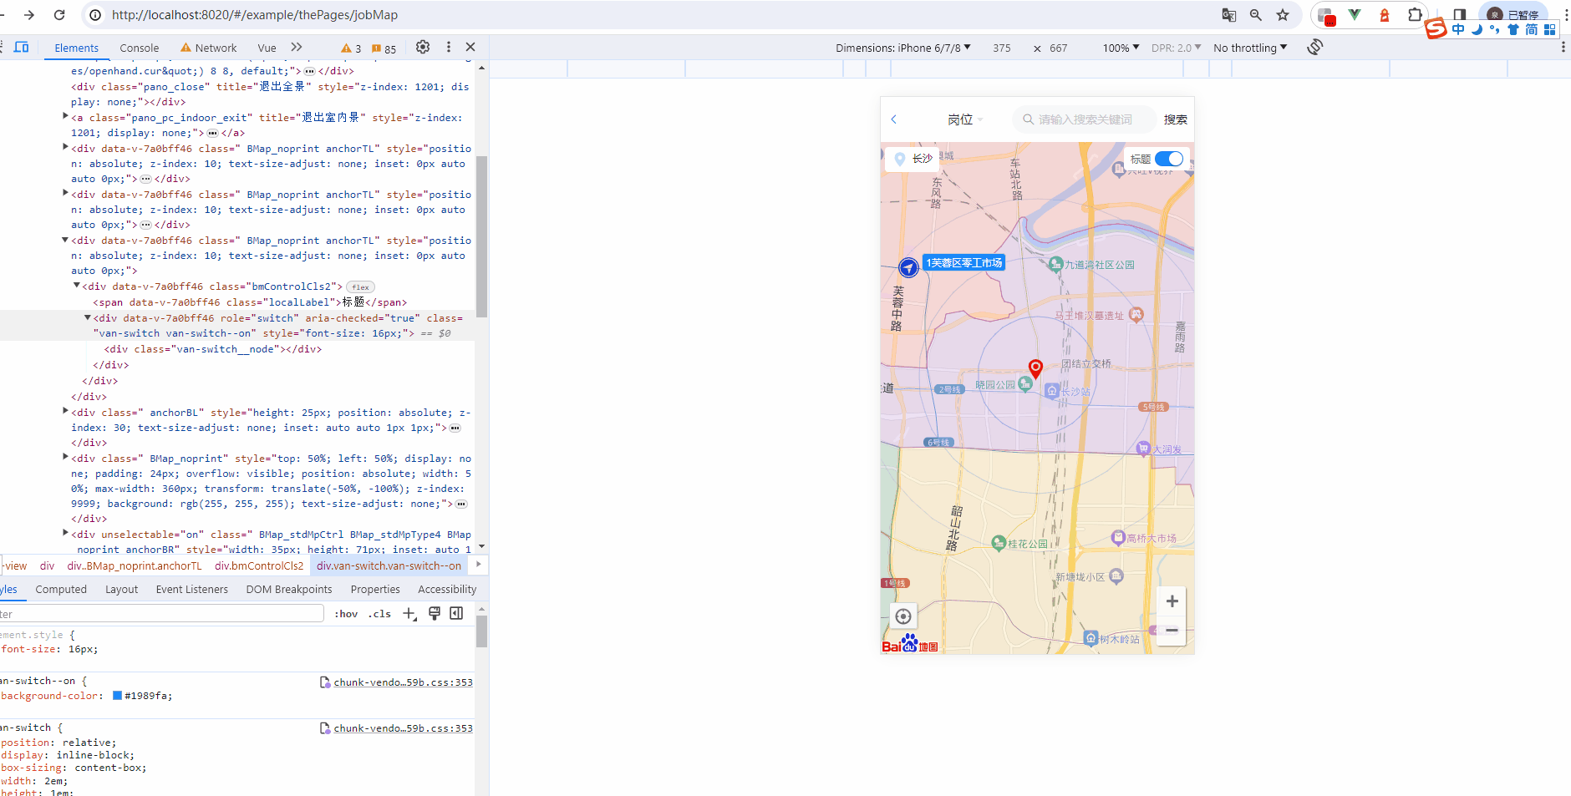Click the red location pin on the map
This screenshot has width=1571, height=796.
(x=1035, y=368)
